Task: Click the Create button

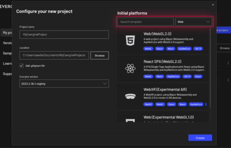Action: (200, 138)
